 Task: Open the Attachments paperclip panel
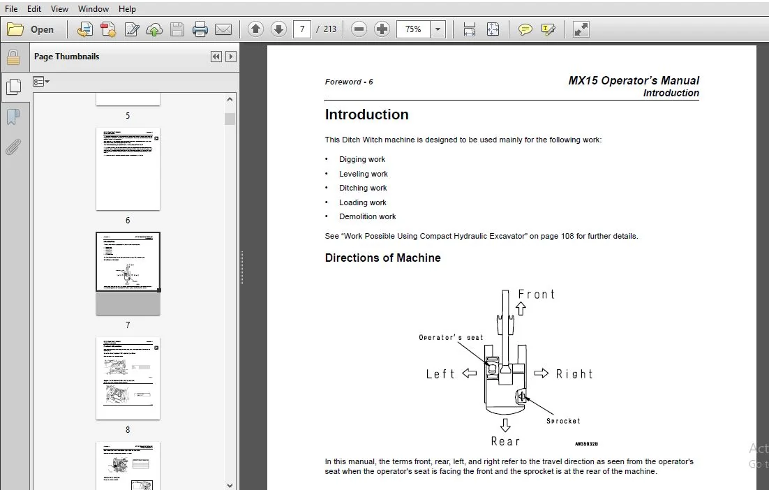tap(13, 147)
